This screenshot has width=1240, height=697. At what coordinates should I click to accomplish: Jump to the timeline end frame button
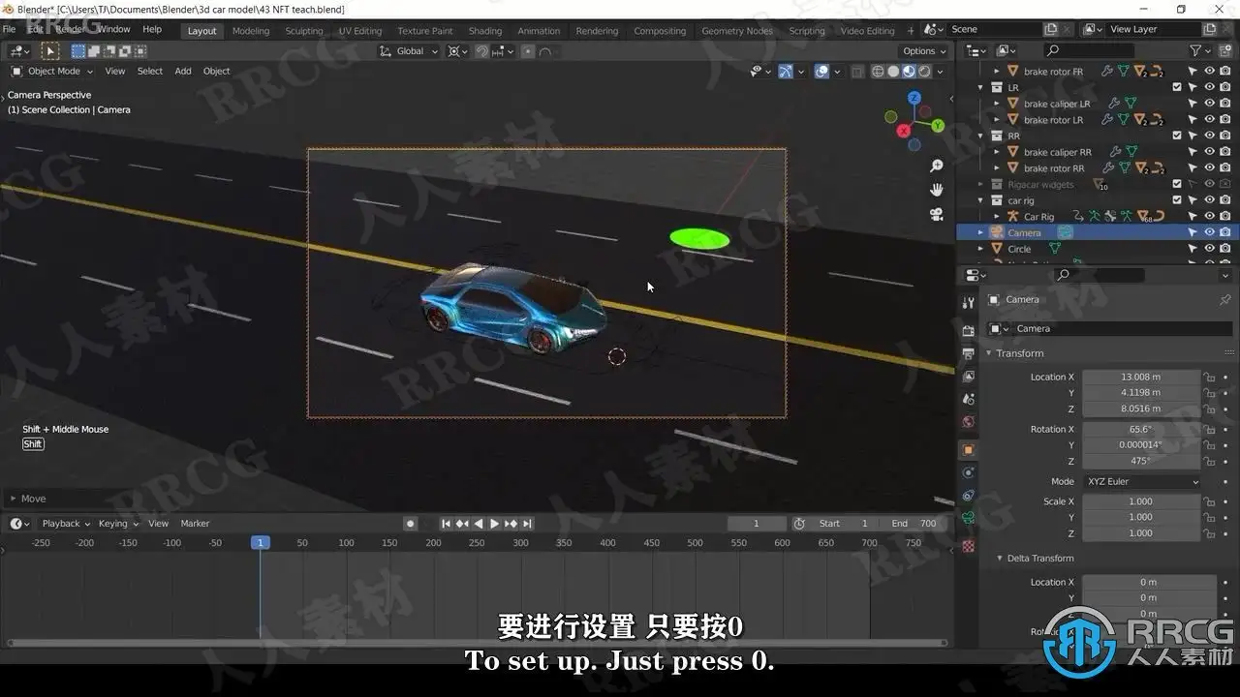(x=527, y=524)
